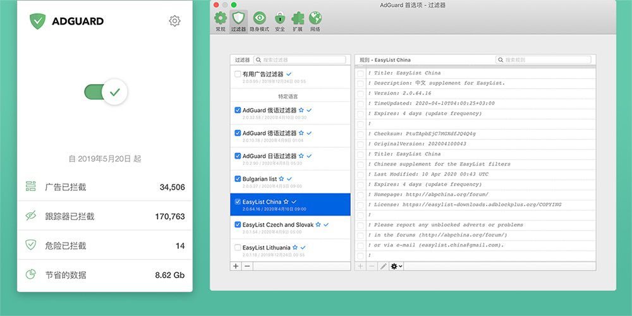Click the saved data pie chart icon
The height and width of the screenshot is (316, 632).
tap(30, 274)
